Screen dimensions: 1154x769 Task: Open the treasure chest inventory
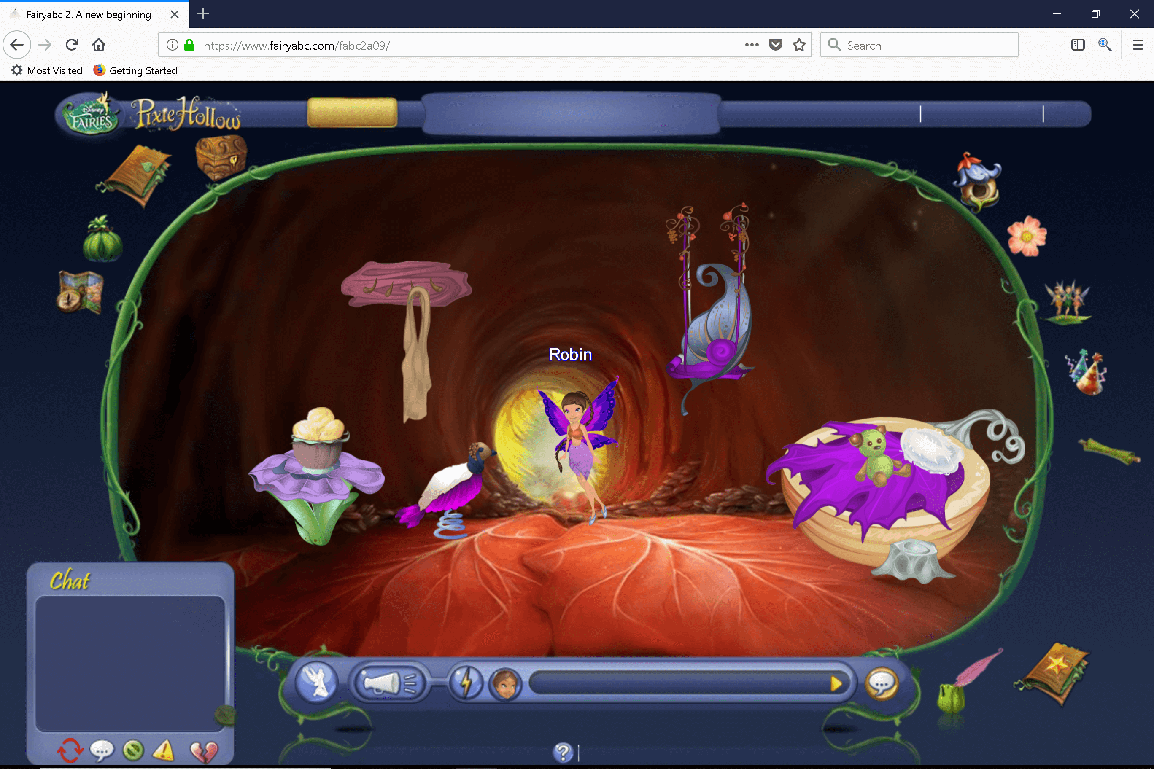click(220, 157)
